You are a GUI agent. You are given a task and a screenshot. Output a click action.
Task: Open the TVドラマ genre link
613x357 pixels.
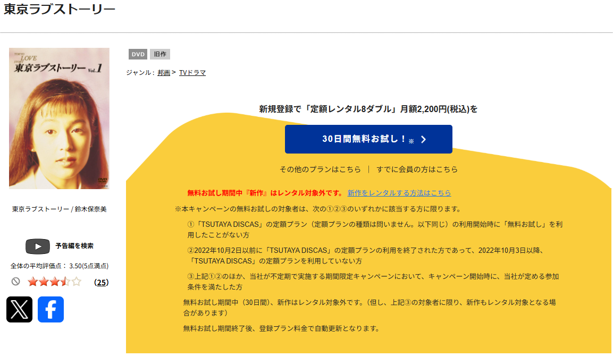[x=192, y=73]
